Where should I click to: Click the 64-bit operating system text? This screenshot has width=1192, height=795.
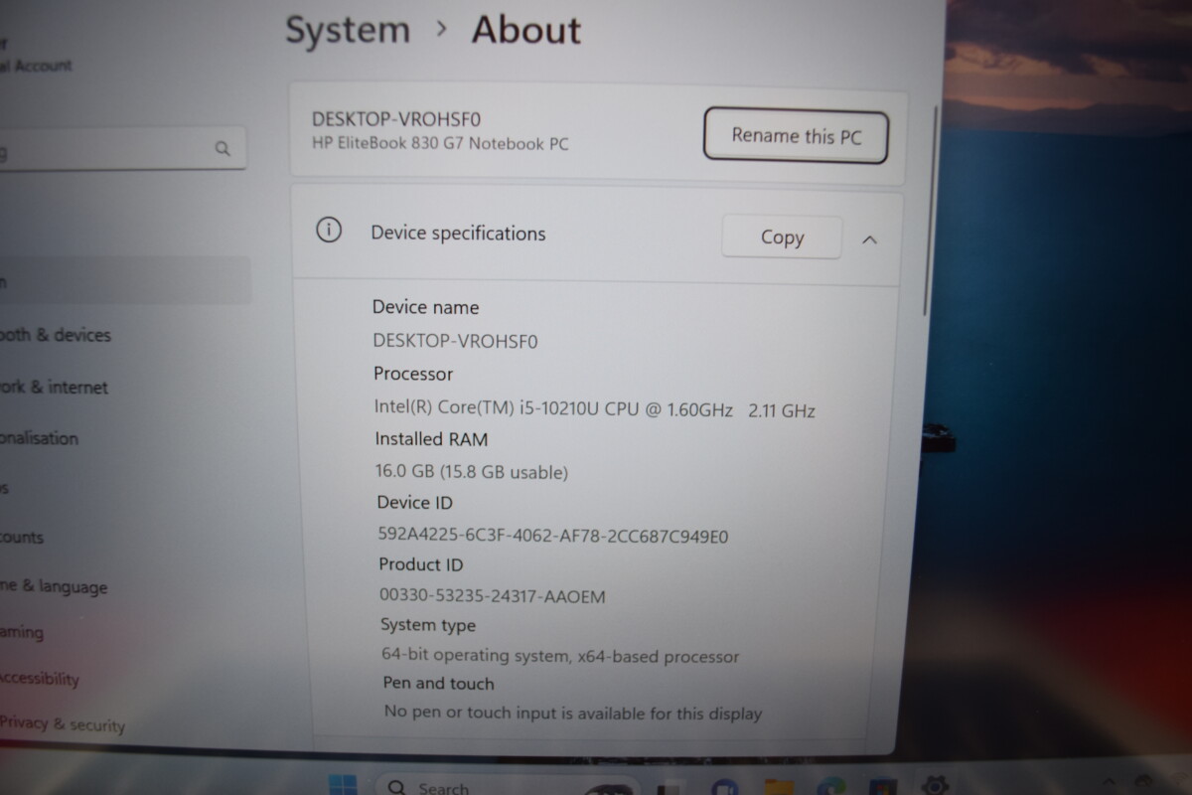click(560, 656)
